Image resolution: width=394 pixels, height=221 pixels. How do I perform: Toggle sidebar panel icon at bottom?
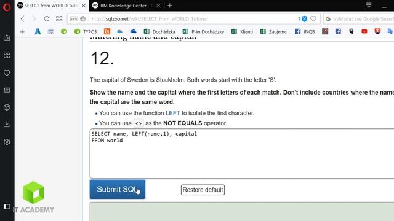(x=7, y=206)
